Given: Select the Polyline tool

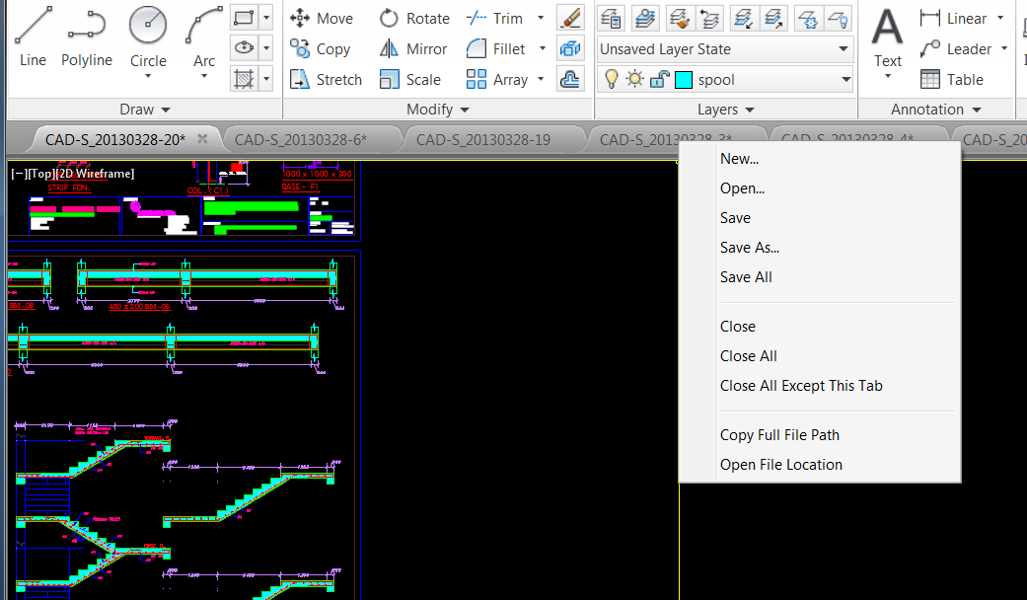Looking at the screenshot, I should [x=87, y=37].
